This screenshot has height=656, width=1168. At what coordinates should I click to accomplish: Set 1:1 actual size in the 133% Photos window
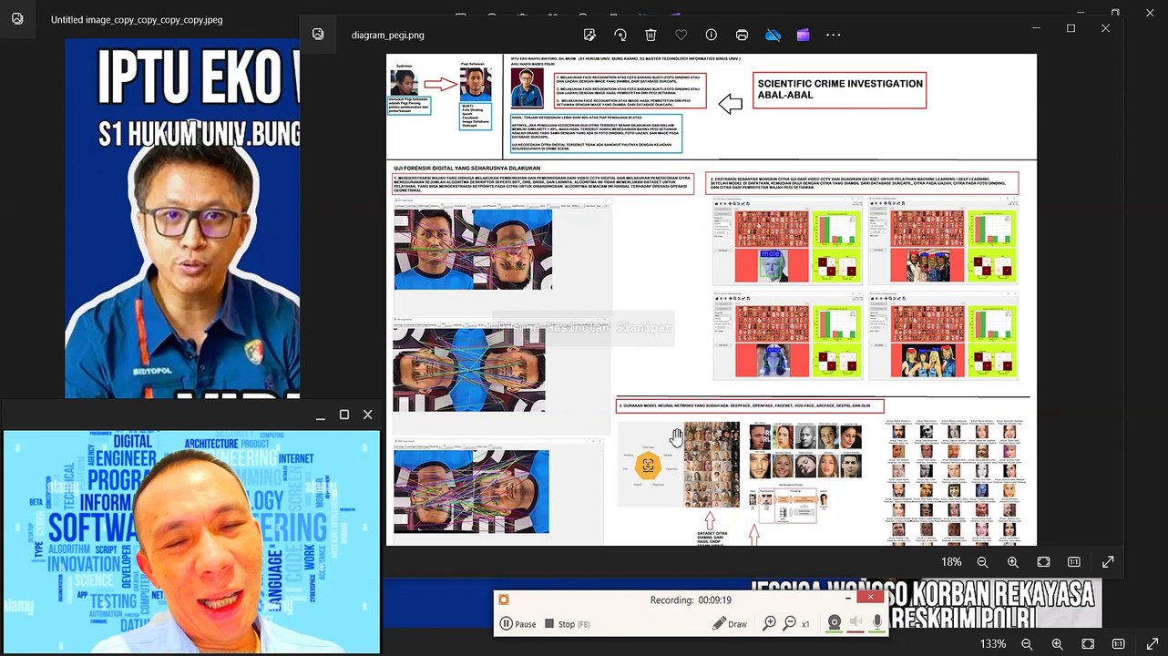click(1119, 644)
